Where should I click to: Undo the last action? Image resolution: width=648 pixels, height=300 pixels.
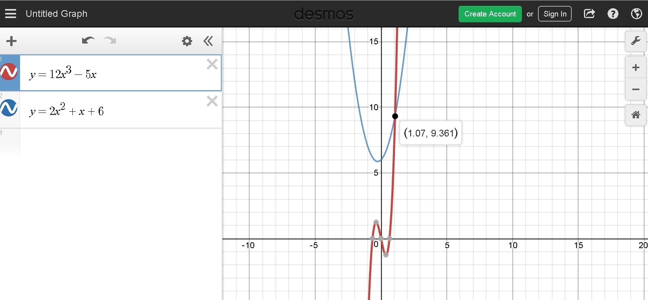coord(88,40)
